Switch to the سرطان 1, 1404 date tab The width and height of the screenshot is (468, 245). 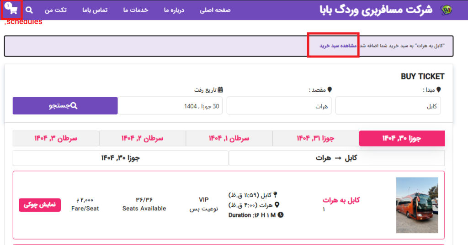tap(229, 138)
